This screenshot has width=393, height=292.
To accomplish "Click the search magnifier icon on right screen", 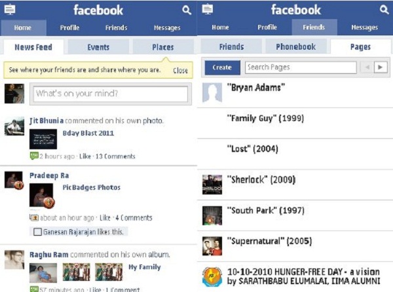I will (x=384, y=10).
